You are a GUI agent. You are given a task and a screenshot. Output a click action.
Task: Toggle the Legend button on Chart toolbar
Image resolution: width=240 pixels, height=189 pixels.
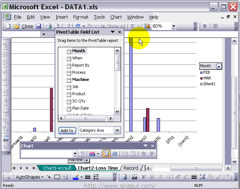coord(106,154)
